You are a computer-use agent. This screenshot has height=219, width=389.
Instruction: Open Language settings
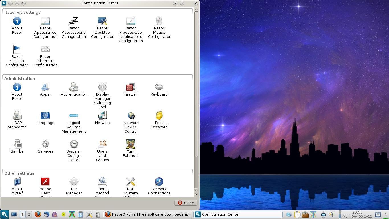tap(45, 118)
